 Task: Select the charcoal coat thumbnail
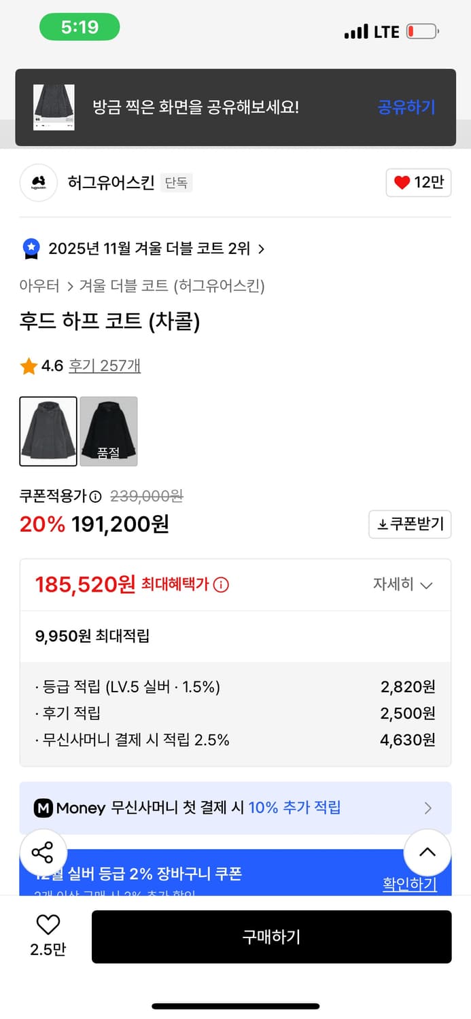(x=48, y=431)
